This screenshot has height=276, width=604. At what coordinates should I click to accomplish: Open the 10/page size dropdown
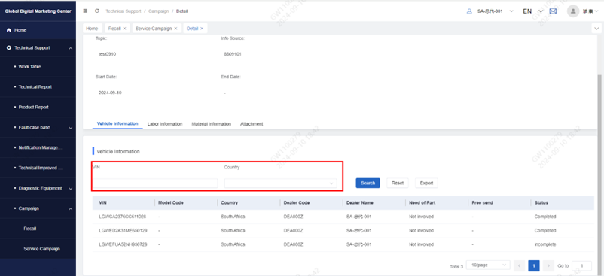tap(488, 265)
